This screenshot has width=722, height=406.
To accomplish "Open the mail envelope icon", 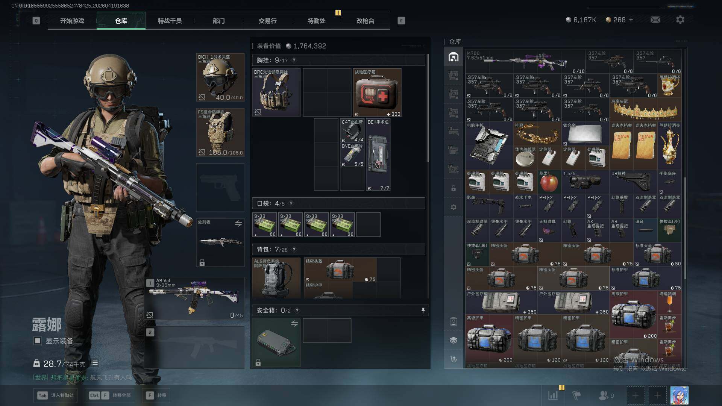I will pyautogui.click(x=655, y=20).
